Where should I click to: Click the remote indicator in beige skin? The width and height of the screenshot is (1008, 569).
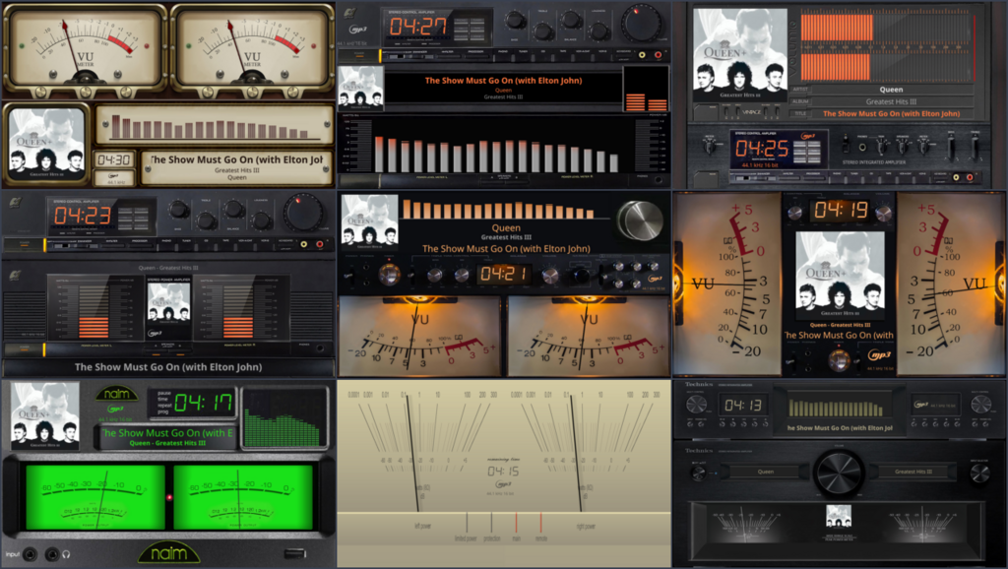coord(540,526)
